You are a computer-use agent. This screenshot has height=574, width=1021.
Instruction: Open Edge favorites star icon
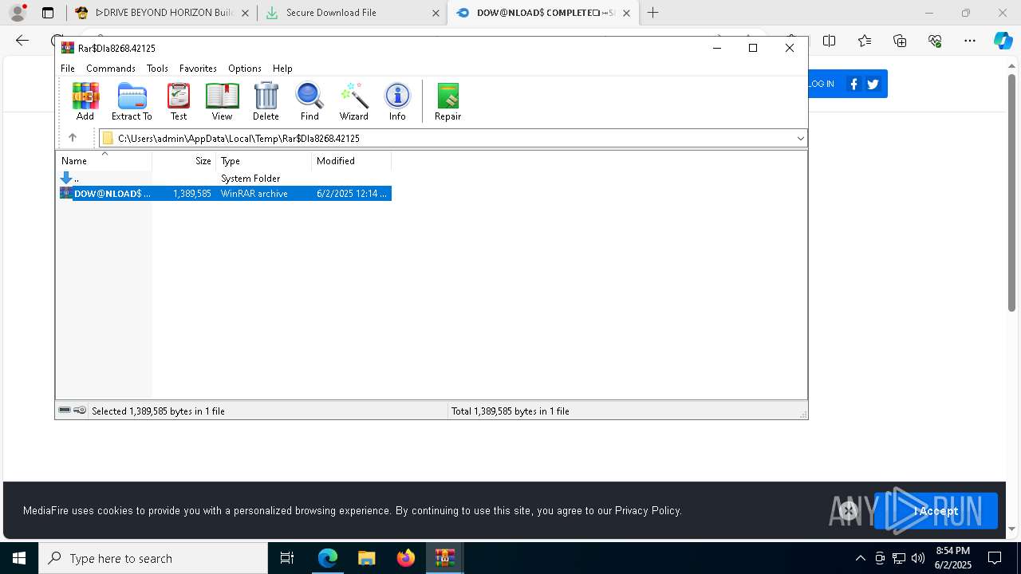pyautogui.click(x=865, y=41)
